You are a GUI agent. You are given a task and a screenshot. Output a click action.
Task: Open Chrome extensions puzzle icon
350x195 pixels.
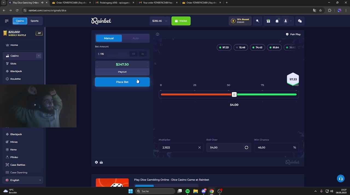pyautogui.click(x=329, y=10)
